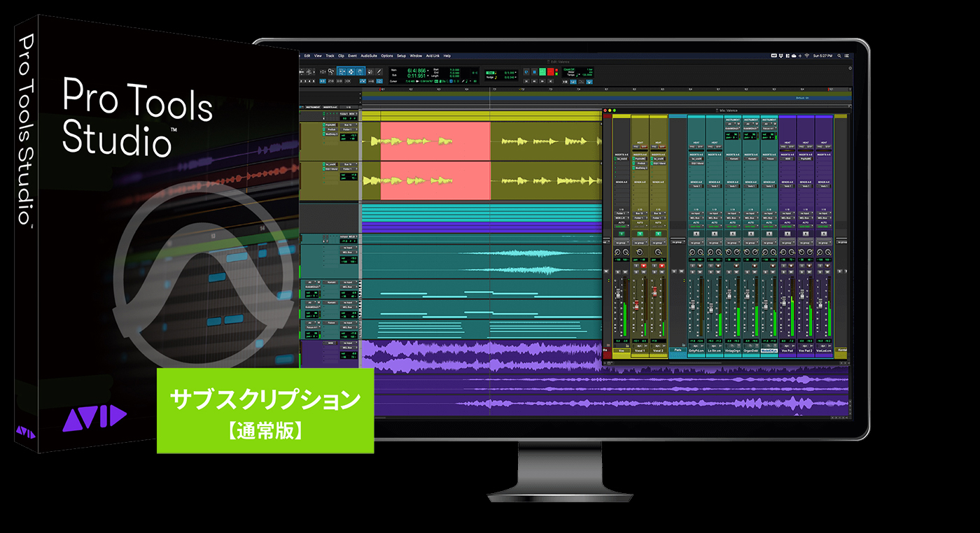Open the Edit menu
Viewport: 980px width, 533px height.
coord(307,56)
